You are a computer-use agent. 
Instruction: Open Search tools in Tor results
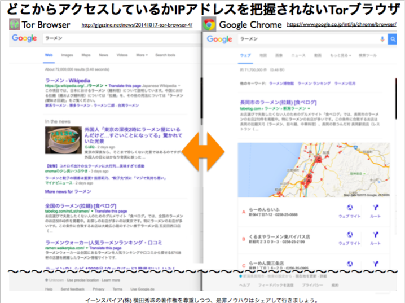point(165,55)
